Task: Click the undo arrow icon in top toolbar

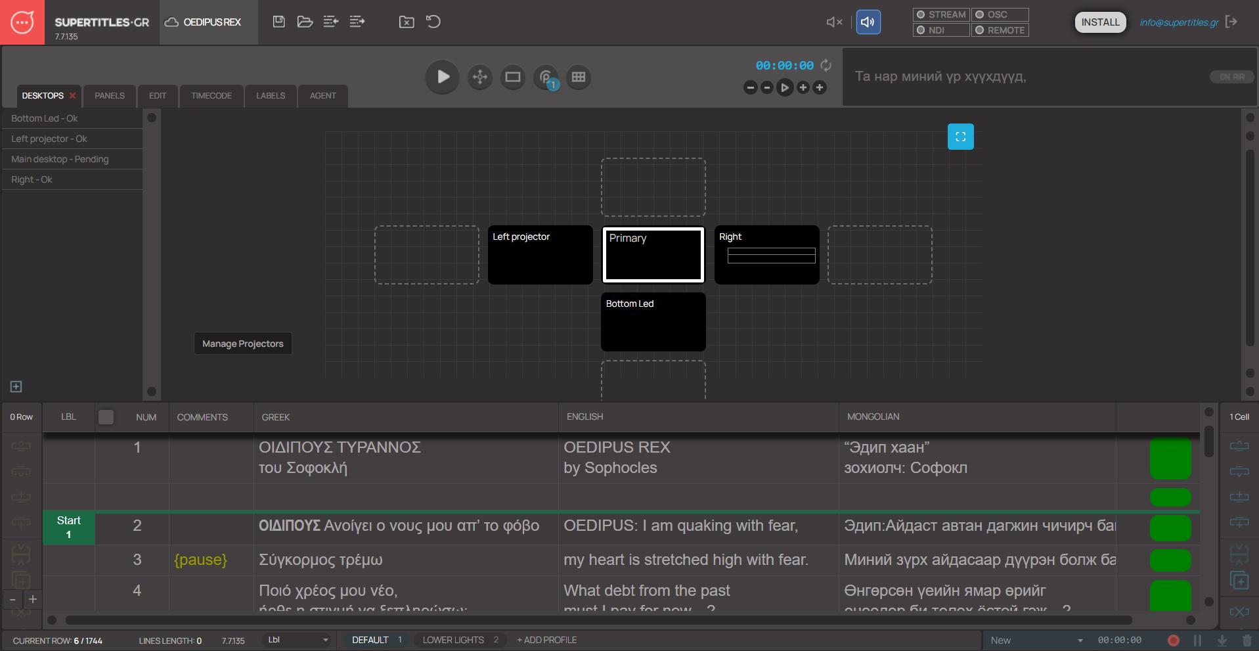Action: (433, 22)
